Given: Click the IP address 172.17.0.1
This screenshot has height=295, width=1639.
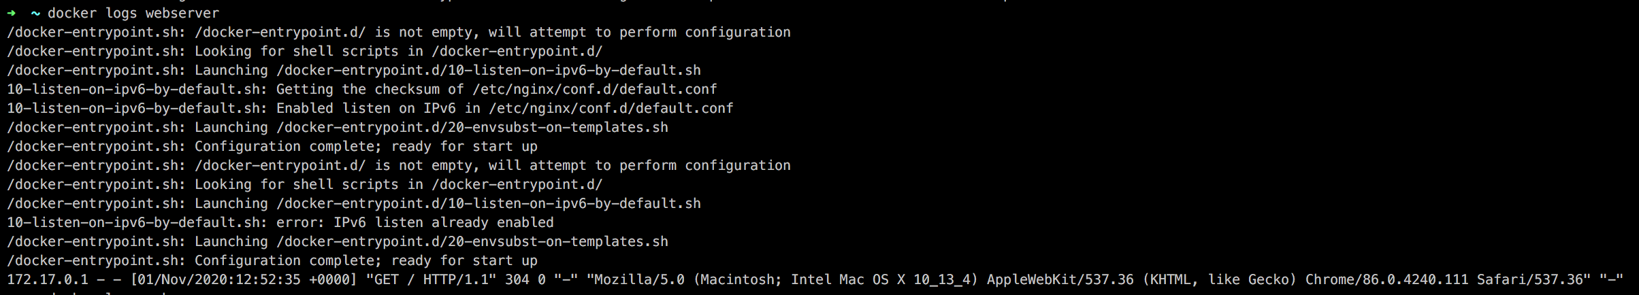Looking at the screenshot, I should coord(48,279).
